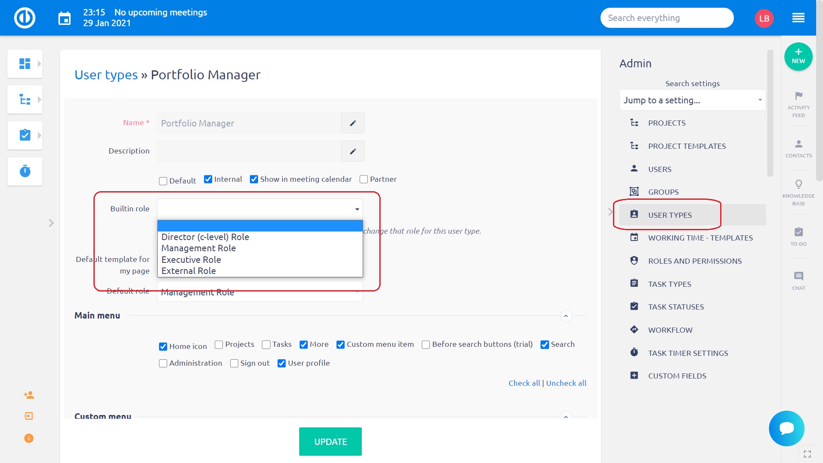Edit the Description field pencil icon

tap(353, 151)
